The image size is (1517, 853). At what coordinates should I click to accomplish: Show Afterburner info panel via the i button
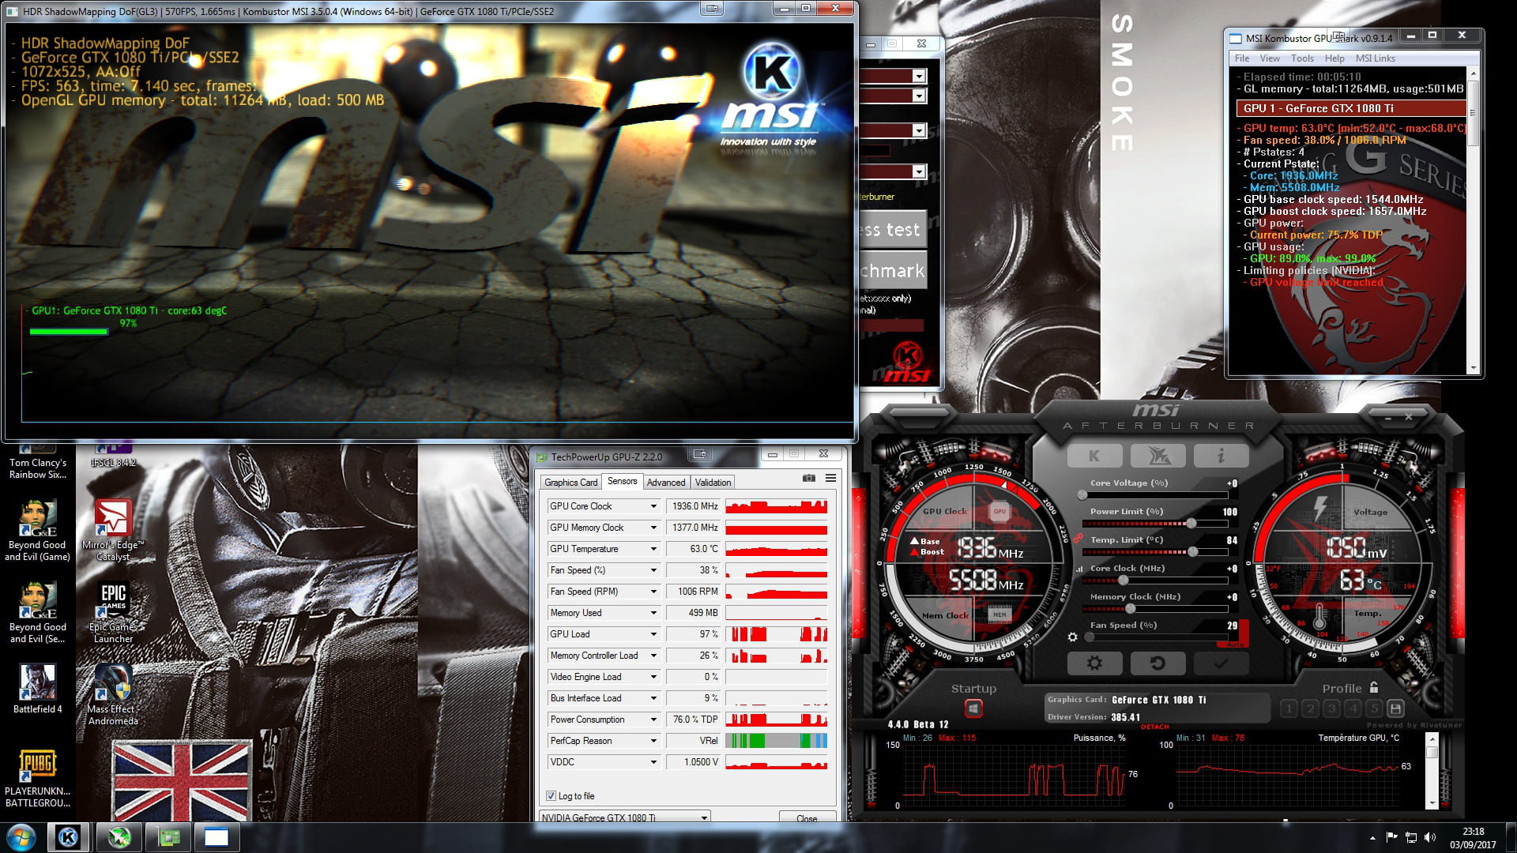click(x=1221, y=456)
